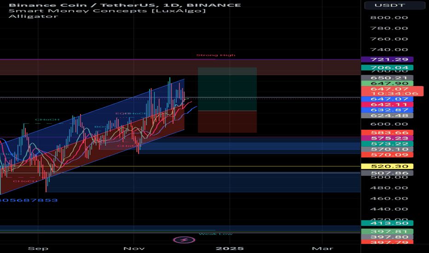
Task: Select the Alligator indicator label
Action: 33,16
